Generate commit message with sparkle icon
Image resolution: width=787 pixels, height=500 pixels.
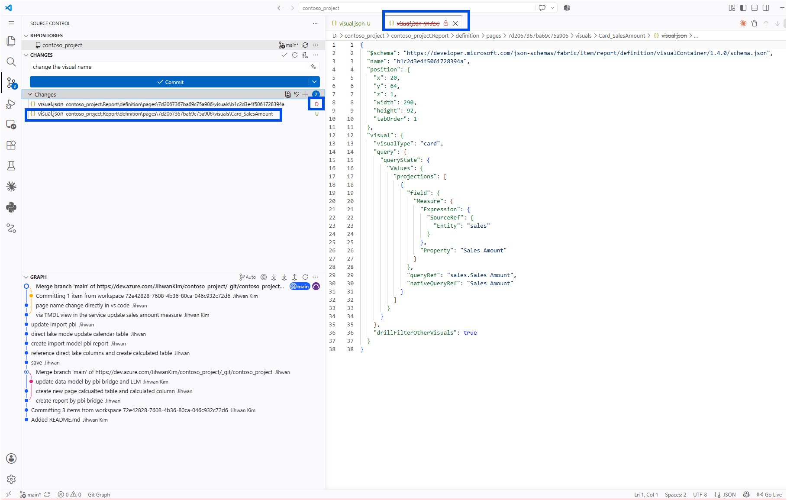click(313, 67)
